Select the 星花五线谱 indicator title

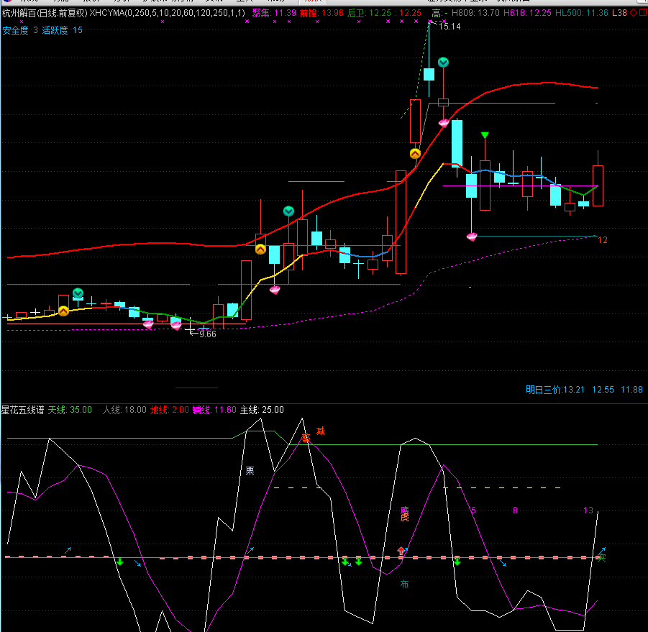(23, 410)
